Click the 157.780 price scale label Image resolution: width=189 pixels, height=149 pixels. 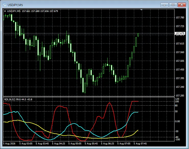click(180, 18)
